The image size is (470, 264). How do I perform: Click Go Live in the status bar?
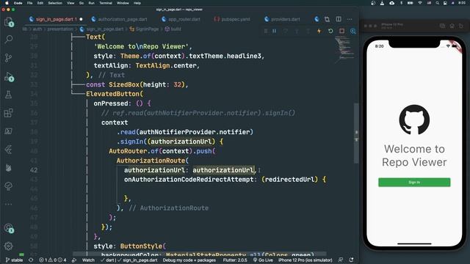pyautogui.click(x=263, y=260)
